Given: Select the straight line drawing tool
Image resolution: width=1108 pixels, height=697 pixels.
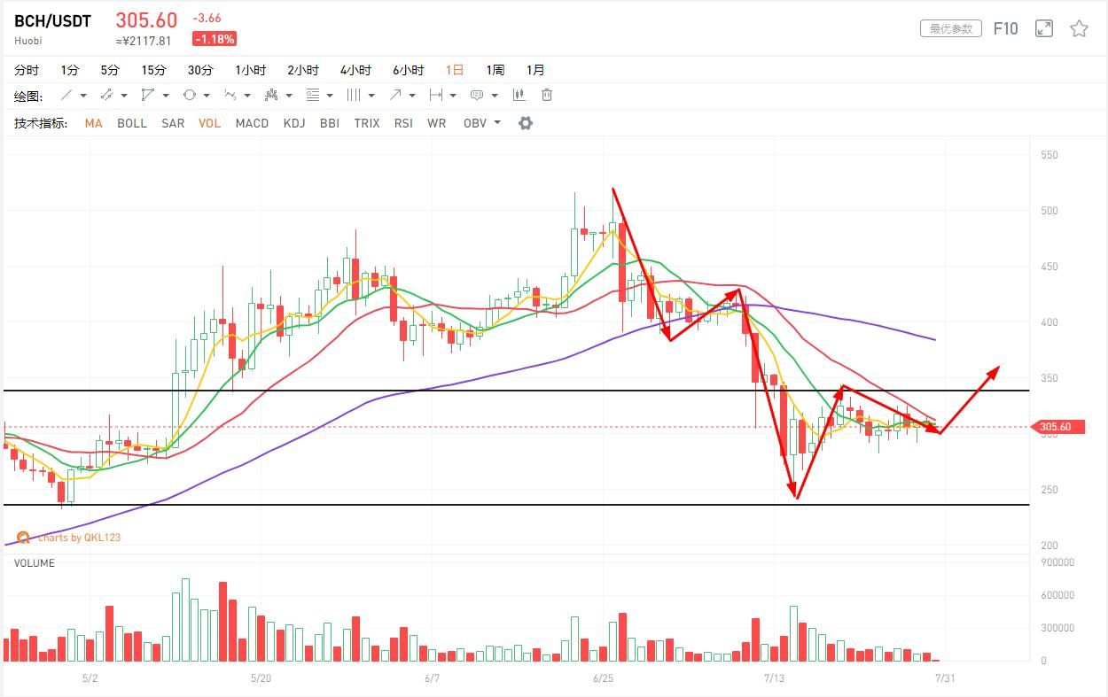Looking at the screenshot, I should coord(66,95).
